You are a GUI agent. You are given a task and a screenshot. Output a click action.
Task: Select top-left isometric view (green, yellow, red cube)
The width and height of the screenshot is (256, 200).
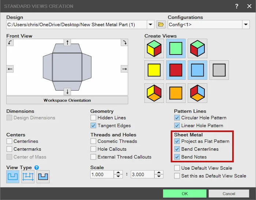pos(154,49)
